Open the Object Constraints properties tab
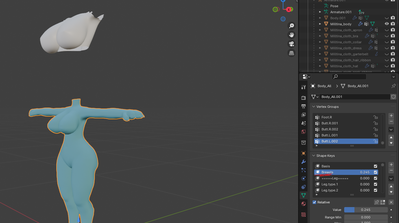Image resolution: width=399 pixels, height=223 pixels. click(304, 187)
